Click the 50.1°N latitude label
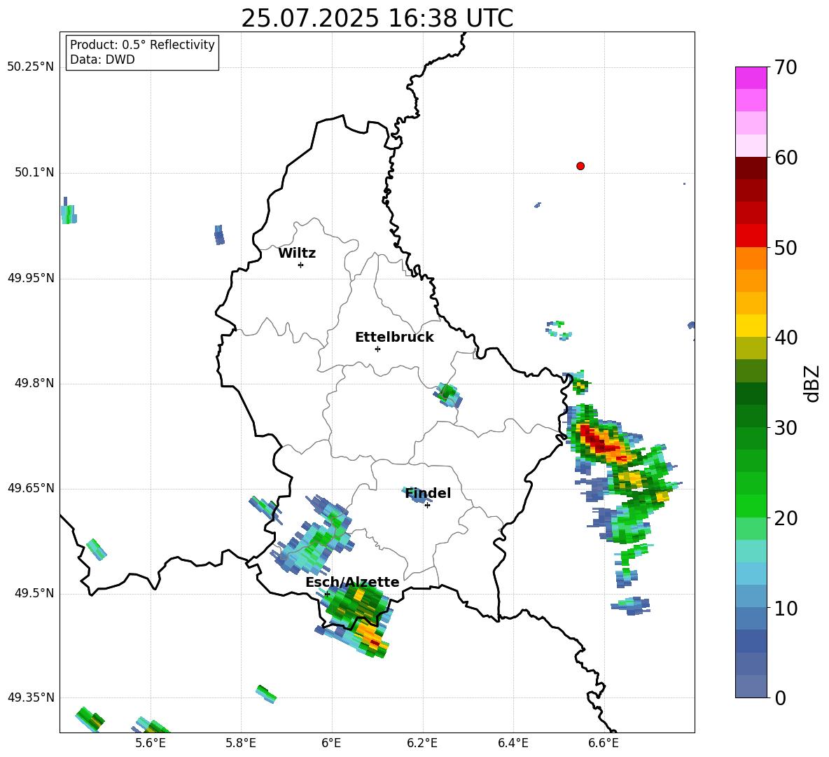The height and width of the screenshot is (757, 829). 34,173
